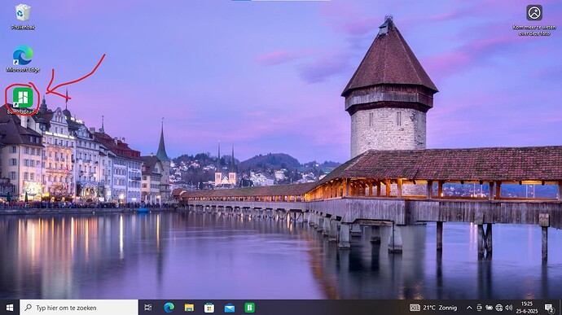Open the Mail app from the taskbar
This screenshot has height=315, width=562.
point(230,308)
